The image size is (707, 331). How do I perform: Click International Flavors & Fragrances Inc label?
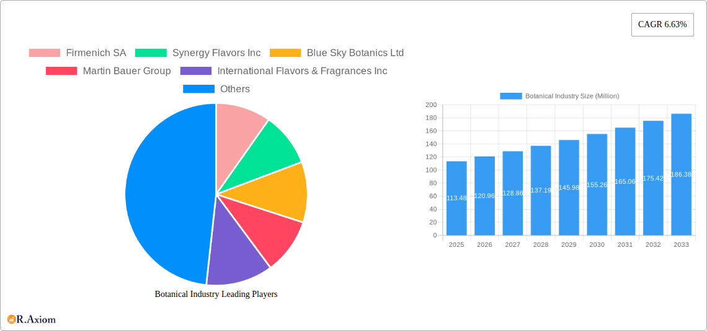[302, 71]
